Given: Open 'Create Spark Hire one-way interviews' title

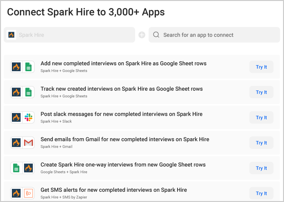Looking at the screenshot, I should click(123, 164).
